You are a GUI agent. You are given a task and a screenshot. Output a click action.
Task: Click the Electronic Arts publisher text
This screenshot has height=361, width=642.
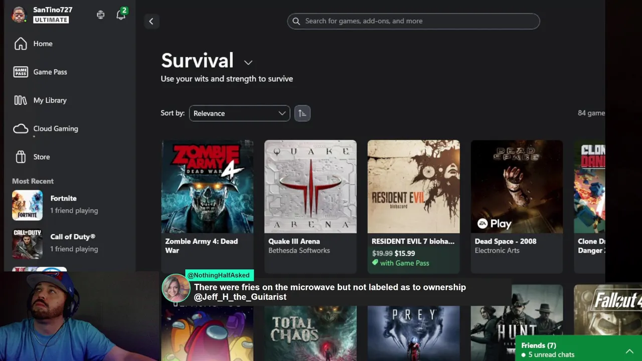click(497, 251)
